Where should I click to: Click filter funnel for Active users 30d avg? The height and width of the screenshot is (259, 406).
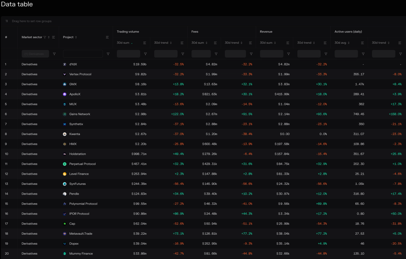coord(363,54)
